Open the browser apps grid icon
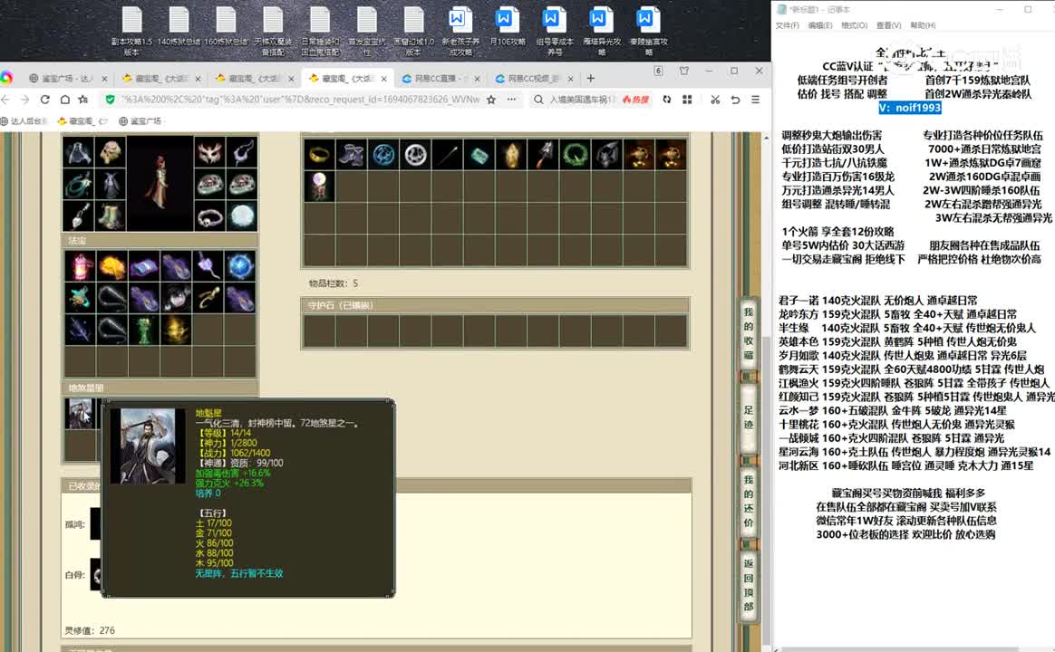This screenshot has height=652, width=1055. (x=687, y=100)
